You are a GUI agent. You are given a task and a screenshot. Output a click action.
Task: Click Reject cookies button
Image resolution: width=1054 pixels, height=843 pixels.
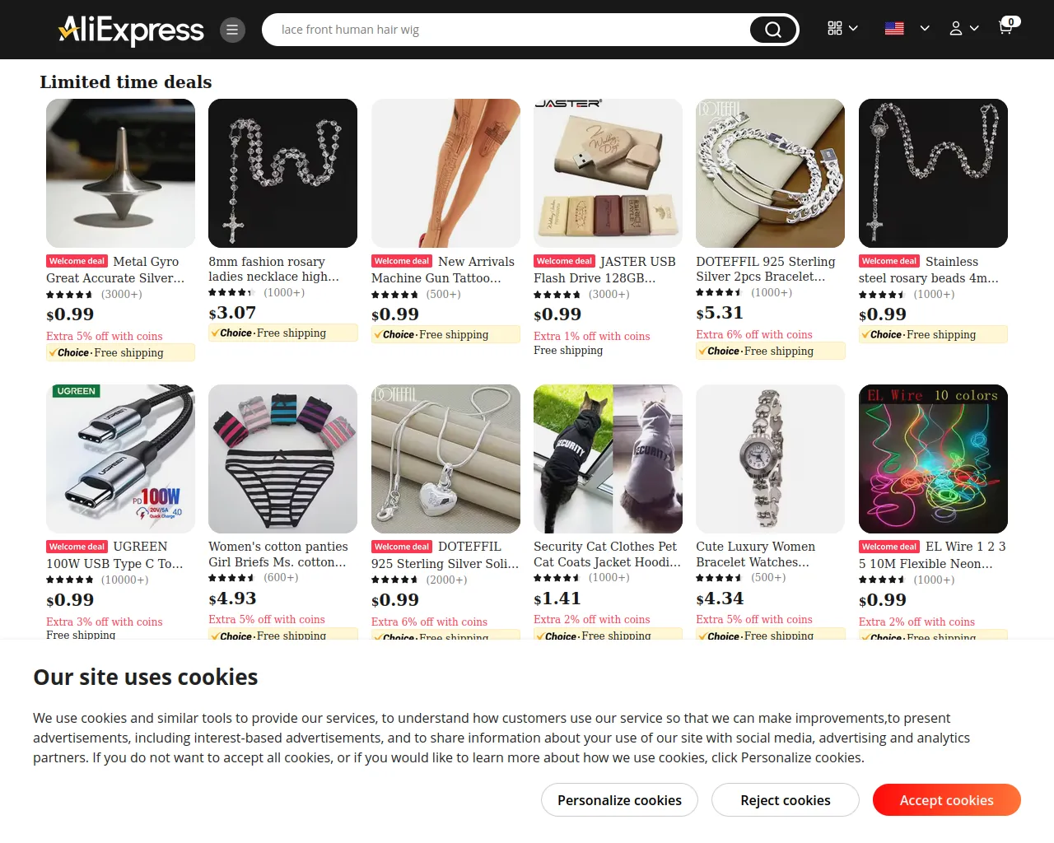786,800
